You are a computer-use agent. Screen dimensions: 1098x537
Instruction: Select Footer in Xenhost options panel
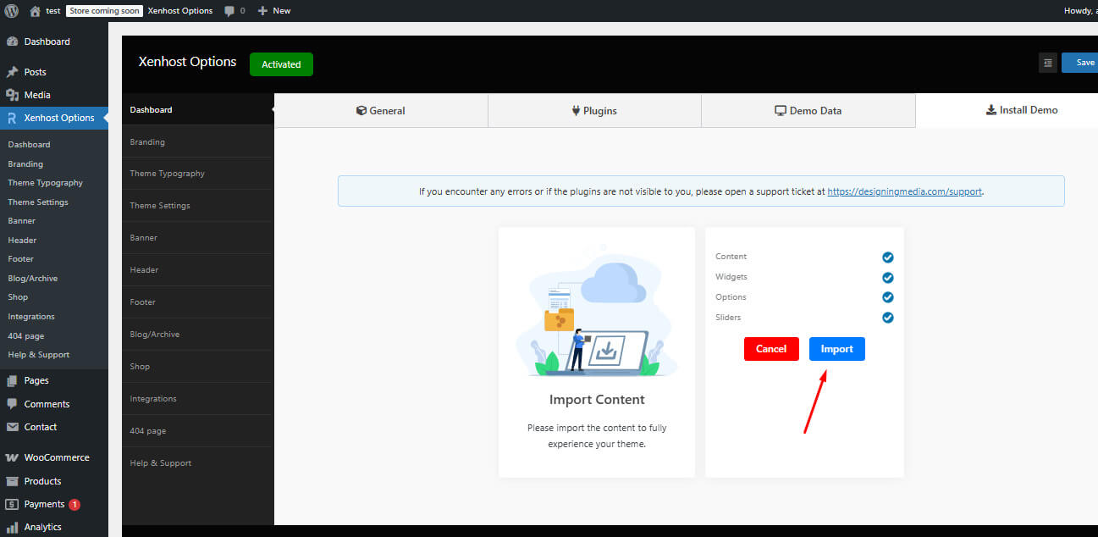(x=198, y=302)
